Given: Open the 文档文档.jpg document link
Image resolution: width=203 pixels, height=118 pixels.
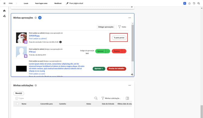Looking at the screenshot, I should click(34, 36).
